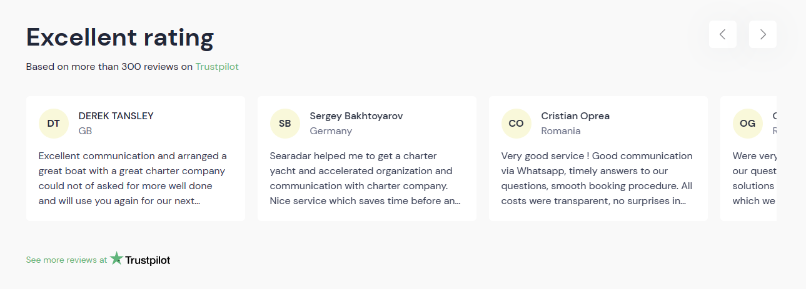This screenshot has height=289, width=806.
Task: Click the See more reviews at link
Action: tap(66, 260)
